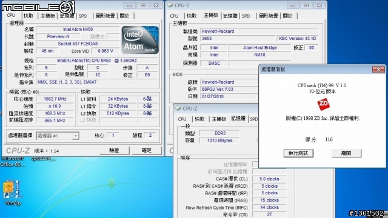Click memory type value DDR3
Viewport: 388px width, 218px height.
pos(219,133)
